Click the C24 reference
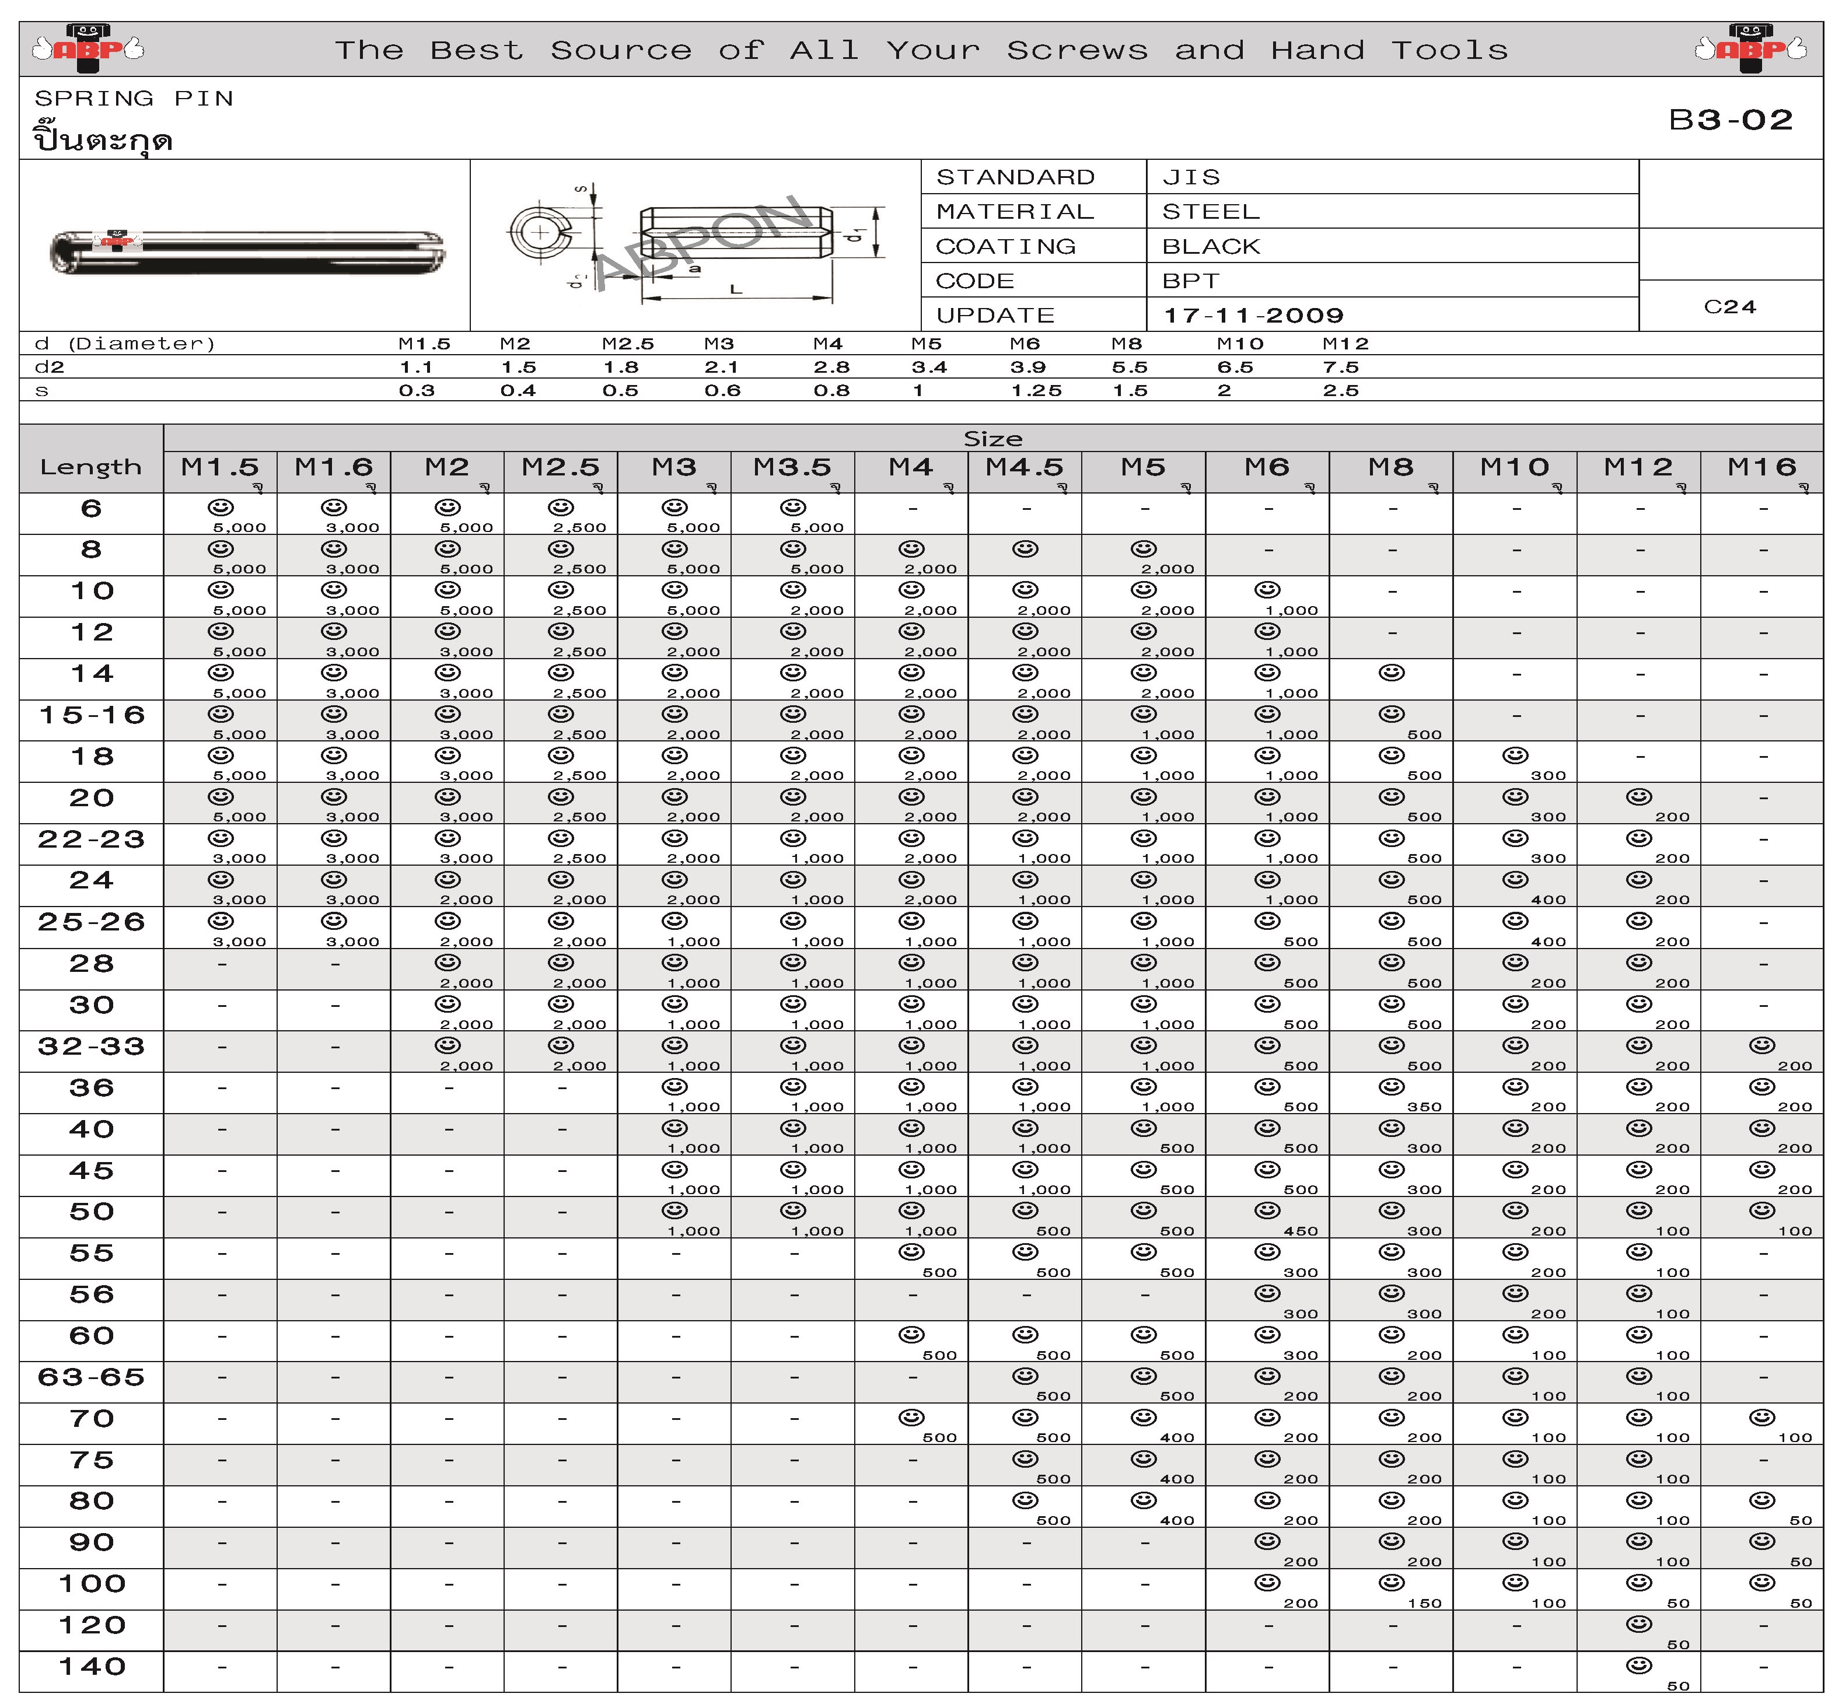Screen dimensions: 1835x1704 tap(1730, 306)
